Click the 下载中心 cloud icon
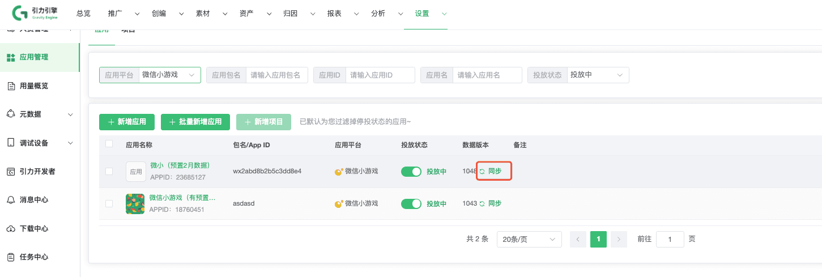The image size is (822, 277). pyautogui.click(x=10, y=229)
